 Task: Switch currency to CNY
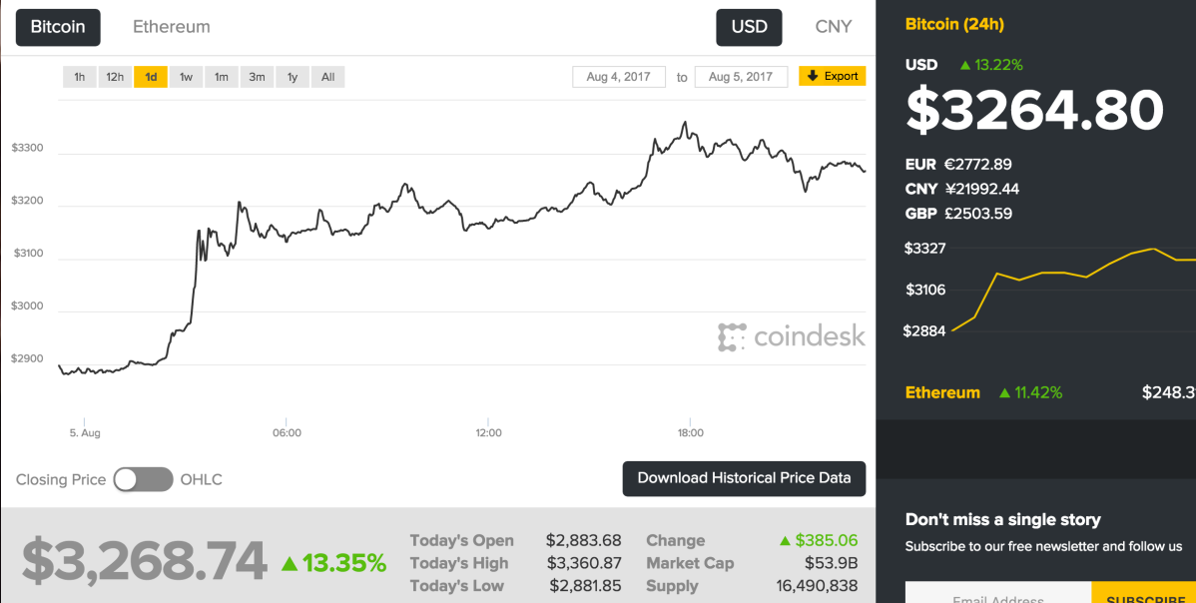pyautogui.click(x=833, y=27)
